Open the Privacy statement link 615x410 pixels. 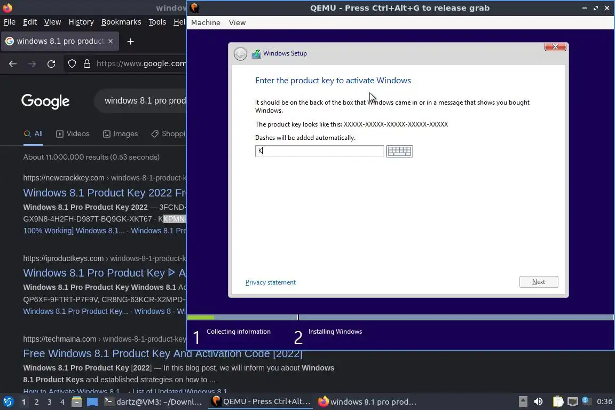271,282
